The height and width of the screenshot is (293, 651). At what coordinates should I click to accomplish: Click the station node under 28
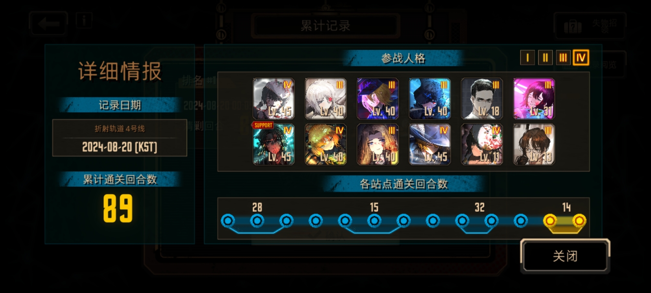[257, 221]
